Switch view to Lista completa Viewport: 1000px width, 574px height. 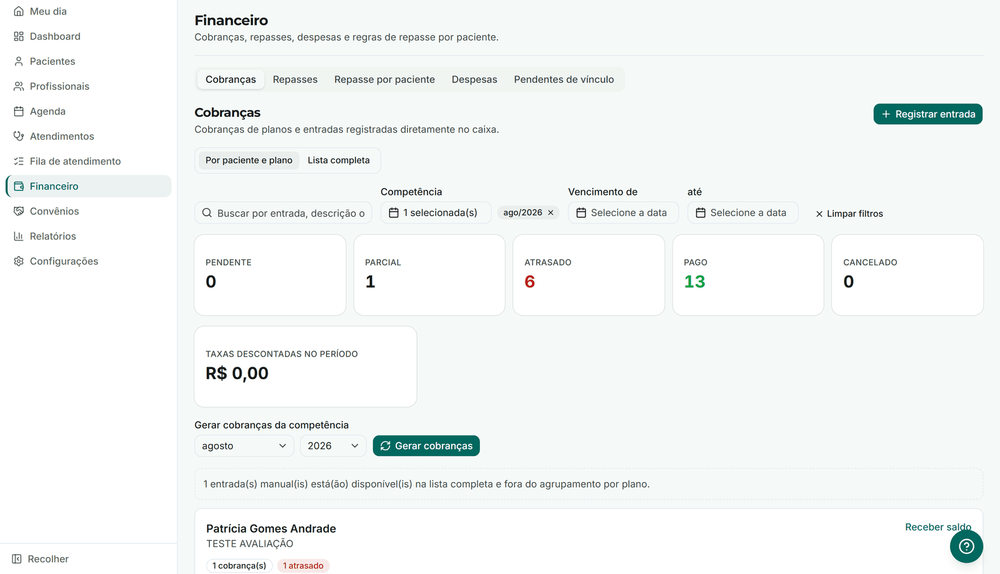(339, 161)
